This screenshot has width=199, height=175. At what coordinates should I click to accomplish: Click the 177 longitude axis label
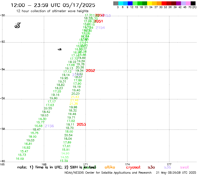pyautogui.click(x=169, y=164)
